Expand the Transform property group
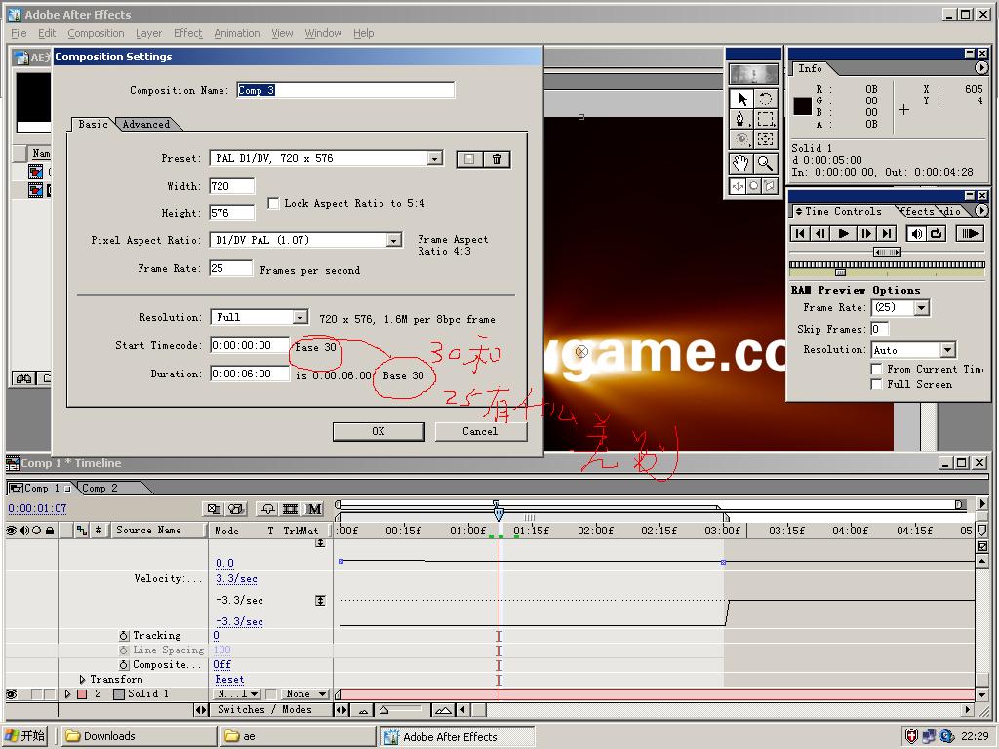 point(82,680)
